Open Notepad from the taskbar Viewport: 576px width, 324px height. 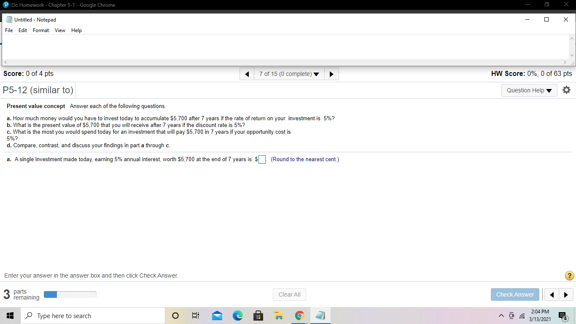coord(320,316)
